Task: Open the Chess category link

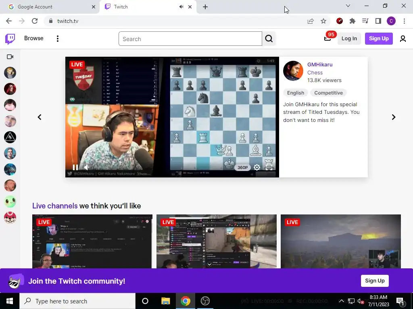Action: pos(315,72)
